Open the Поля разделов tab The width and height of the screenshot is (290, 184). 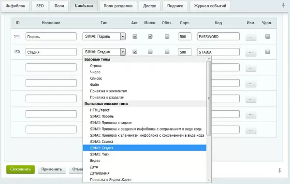[118, 6]
